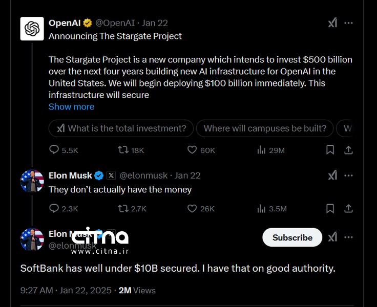Click the OpenAI profile avatar
The image size is (377, 307).
[x=32, y=29]
